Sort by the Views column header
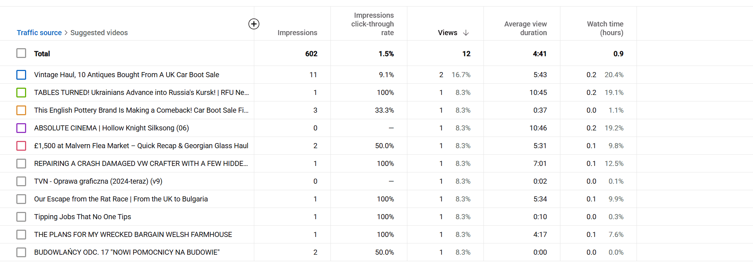This screenshot has width=753, height=271. coord(447,33)
